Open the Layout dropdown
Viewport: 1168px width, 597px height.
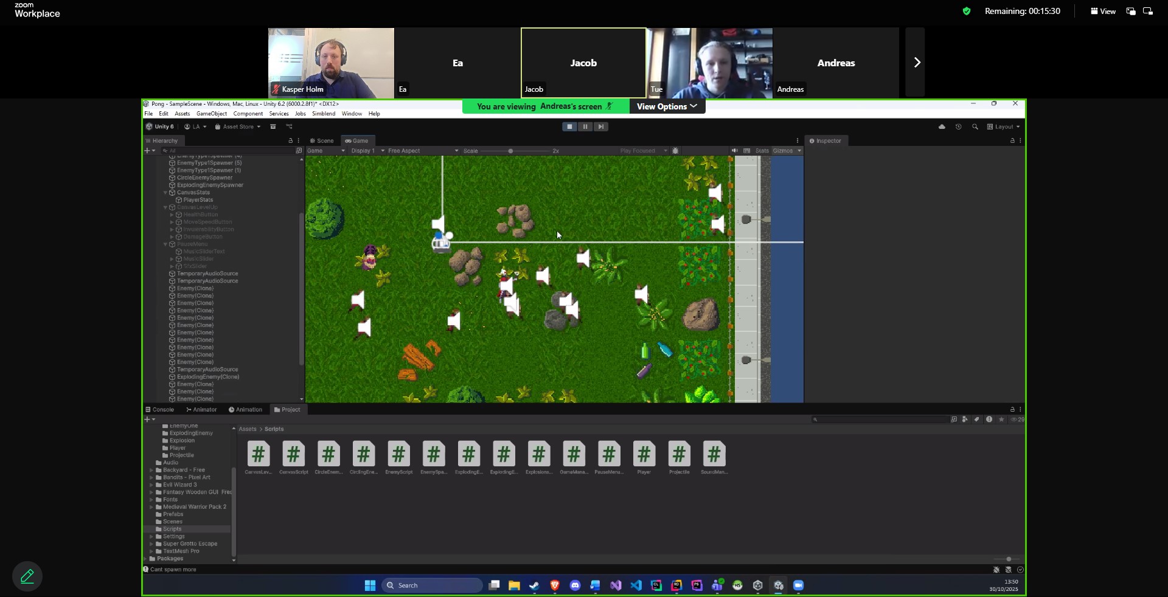(1003, 126)
